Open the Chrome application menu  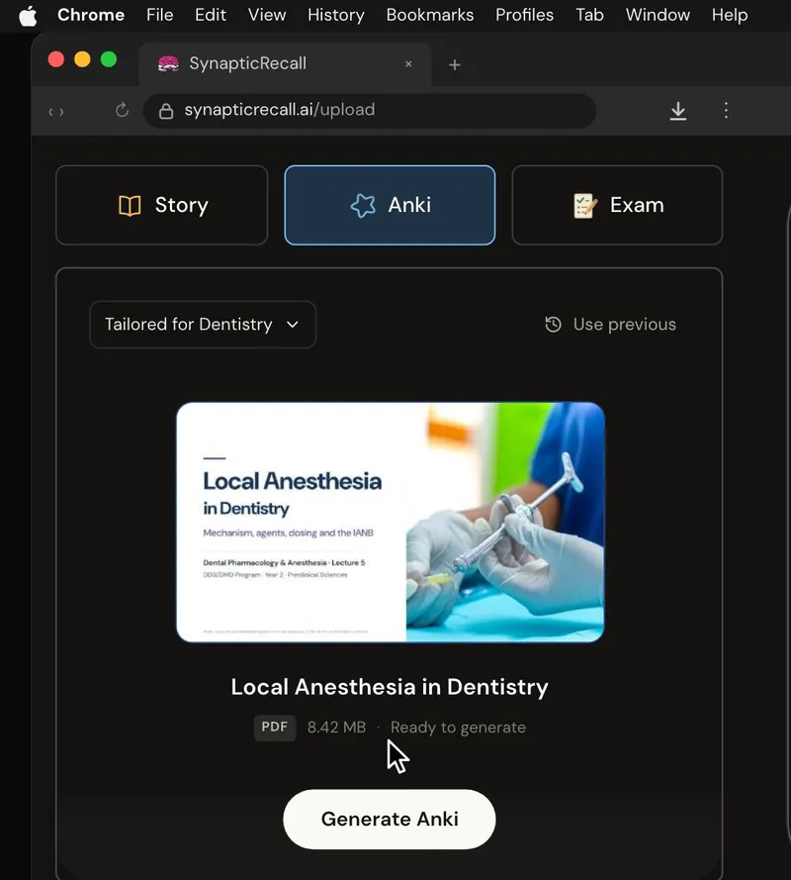[91, 15]
